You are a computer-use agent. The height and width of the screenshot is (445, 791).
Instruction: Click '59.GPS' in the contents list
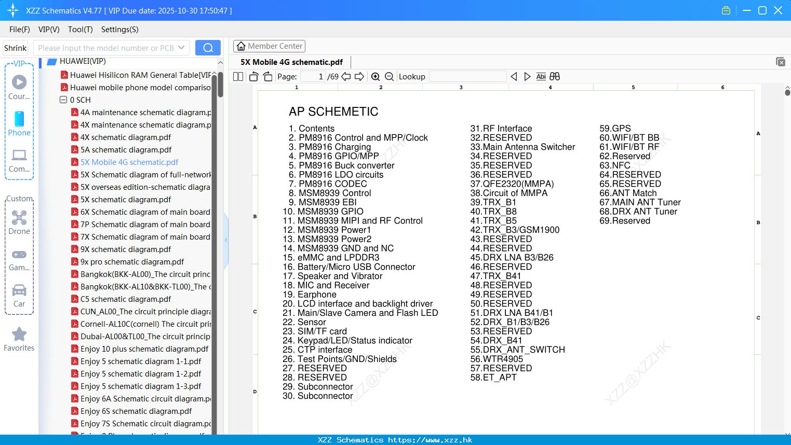[615, 129]
